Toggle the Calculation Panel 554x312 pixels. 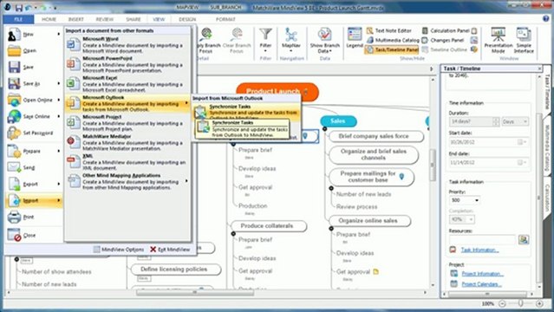[x=446, y=30]
